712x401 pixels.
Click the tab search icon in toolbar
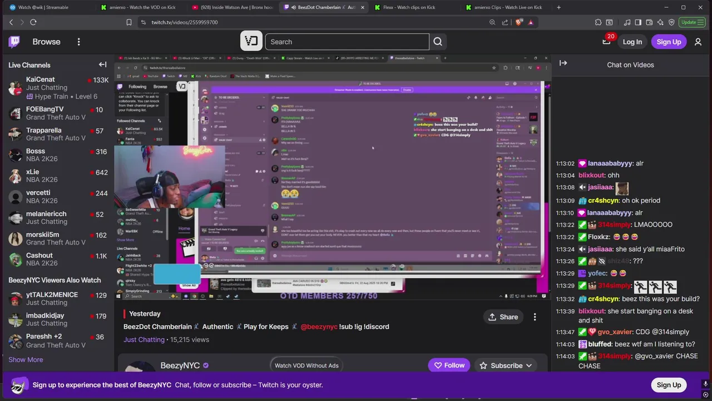[609, 22]
